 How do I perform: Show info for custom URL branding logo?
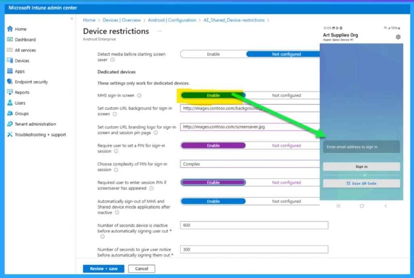[156, 133]
